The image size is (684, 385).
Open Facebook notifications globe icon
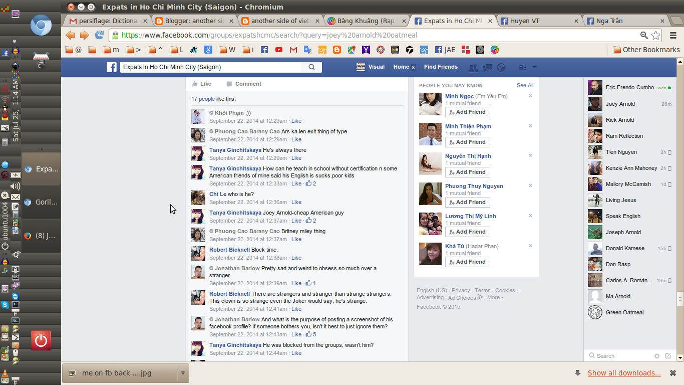coord(501,68)
